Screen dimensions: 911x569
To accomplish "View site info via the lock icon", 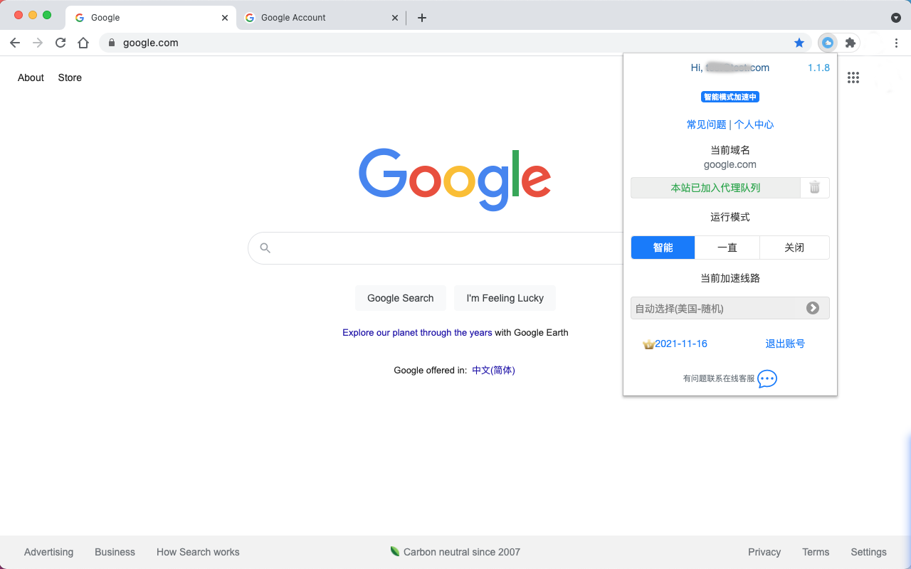I will [111, 43].
